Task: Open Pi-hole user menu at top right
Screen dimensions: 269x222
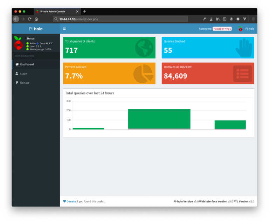Action: (x=247, y=29)
